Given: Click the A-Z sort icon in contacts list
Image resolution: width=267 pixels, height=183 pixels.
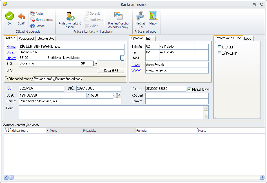Looking at the screenshot, I should click(7, 131).
